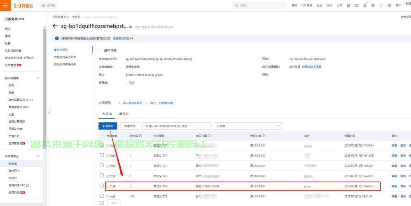Open the 查看最佳实践 link in banner
Image resolution: width=411 pixels, height=206 pixels.
click(121, 39)
